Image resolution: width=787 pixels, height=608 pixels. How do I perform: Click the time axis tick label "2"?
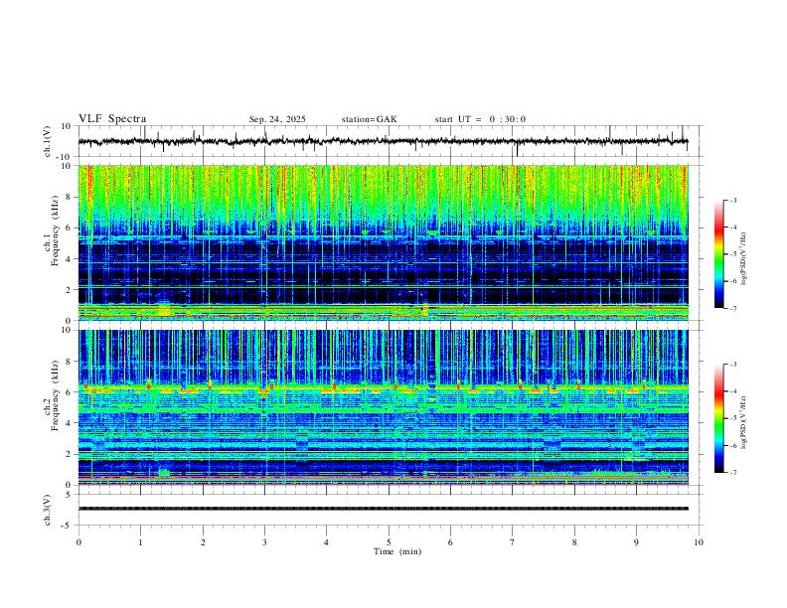tap(203, 542)
